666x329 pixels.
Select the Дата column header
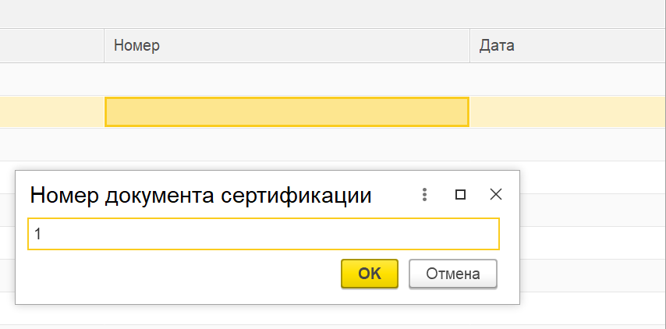point(568,45)
